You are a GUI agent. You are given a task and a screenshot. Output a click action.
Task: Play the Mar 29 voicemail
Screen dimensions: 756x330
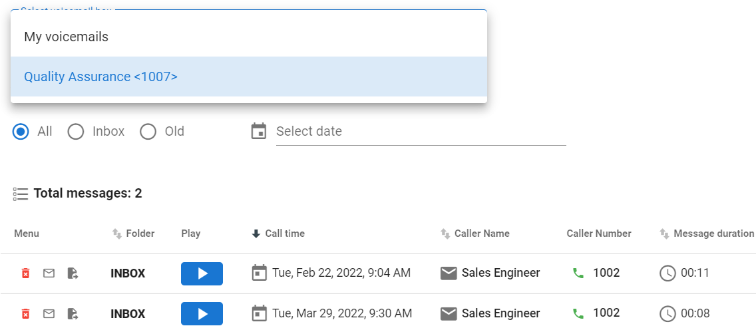(202, 313)
